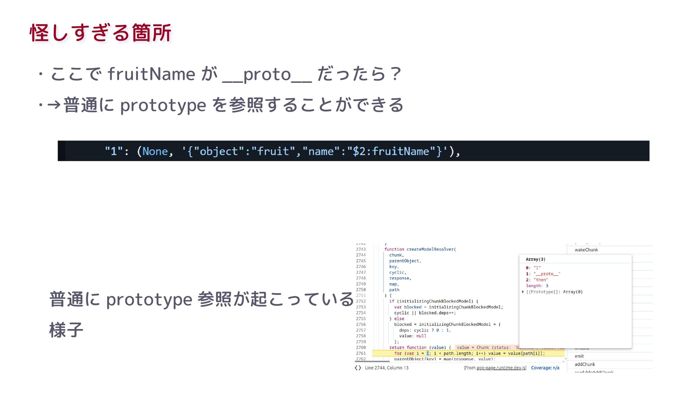Click the Line 2744, Column 13 indicator
The width and height of the screenshot is (700, 394).
[x=386, y=368]
